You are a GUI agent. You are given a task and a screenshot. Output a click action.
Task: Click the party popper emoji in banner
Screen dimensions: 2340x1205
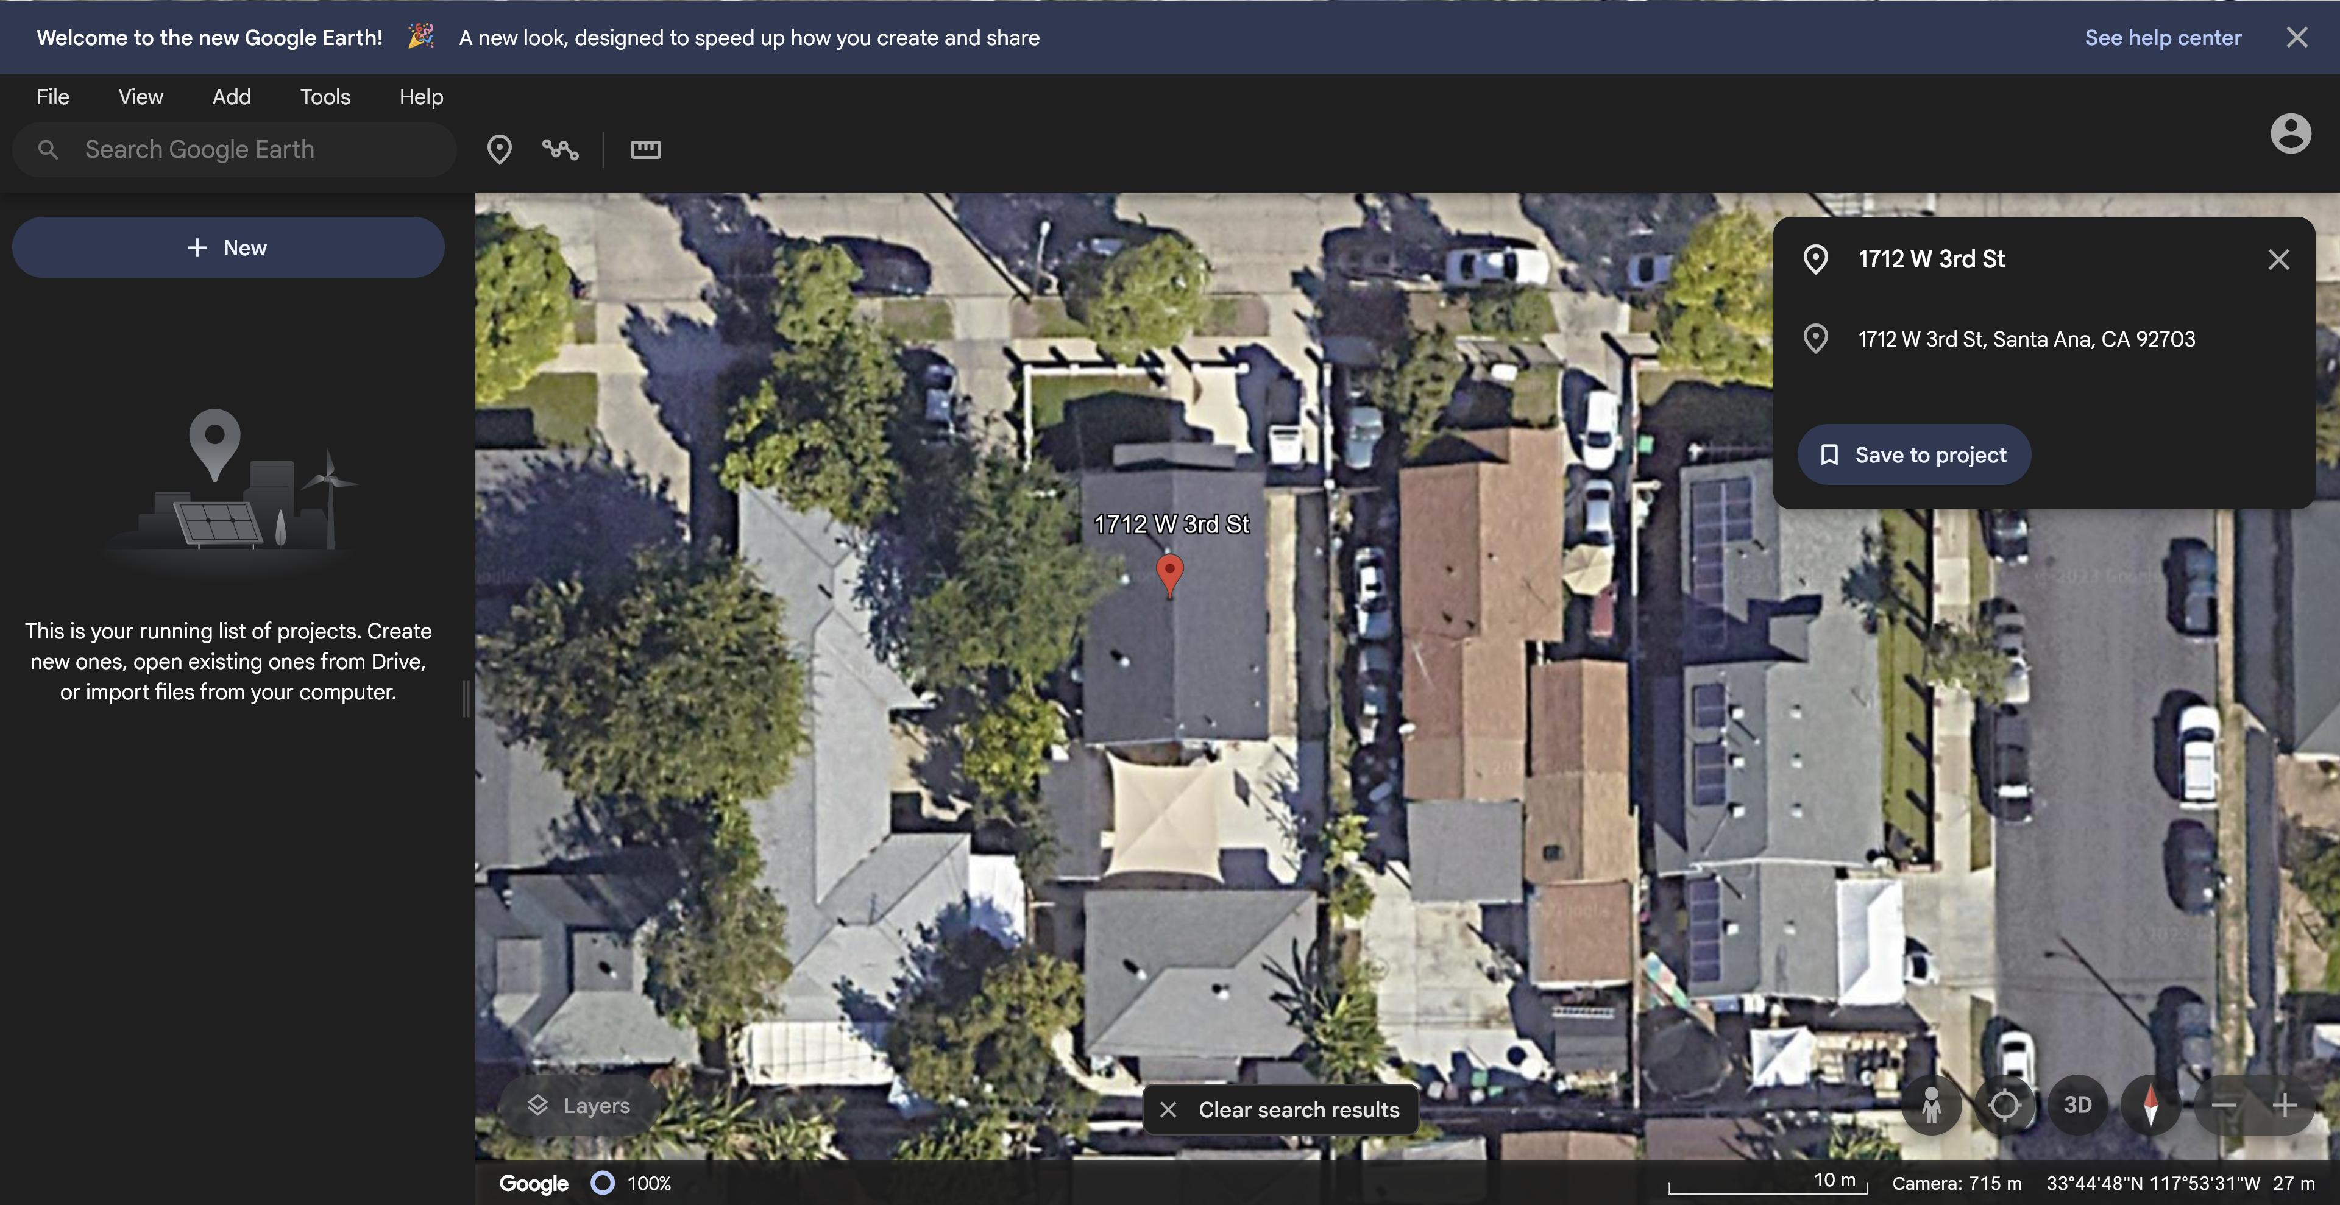coord(420,37)
